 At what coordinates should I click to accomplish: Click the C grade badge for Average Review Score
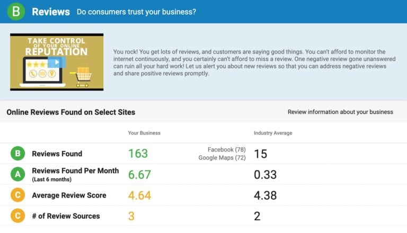[17, 195]
